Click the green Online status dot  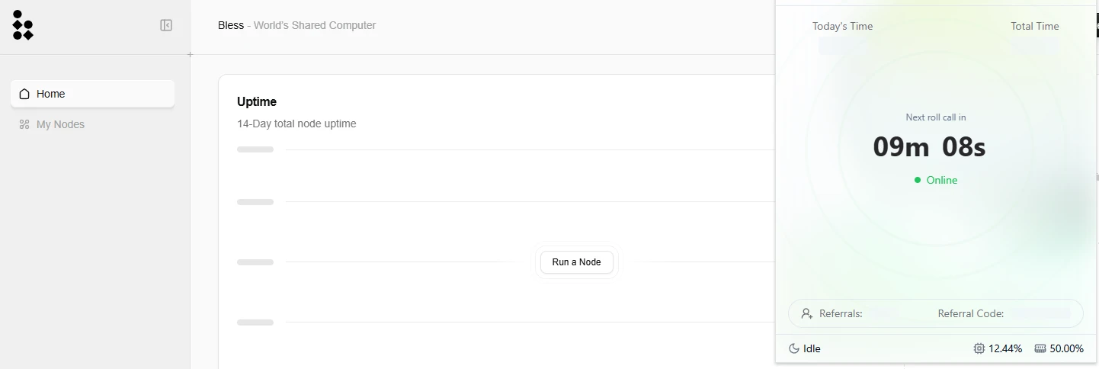tap(918, 180)
